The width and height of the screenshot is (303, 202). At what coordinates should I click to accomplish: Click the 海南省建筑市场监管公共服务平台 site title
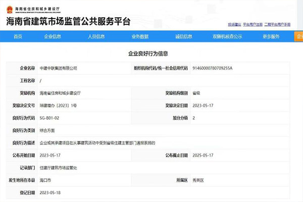pos(68,21)
